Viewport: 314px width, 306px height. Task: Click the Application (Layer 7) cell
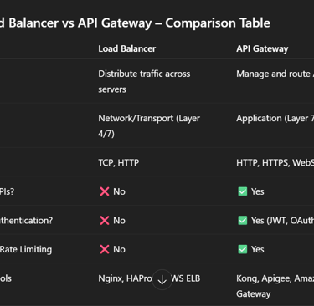(275, 119)
